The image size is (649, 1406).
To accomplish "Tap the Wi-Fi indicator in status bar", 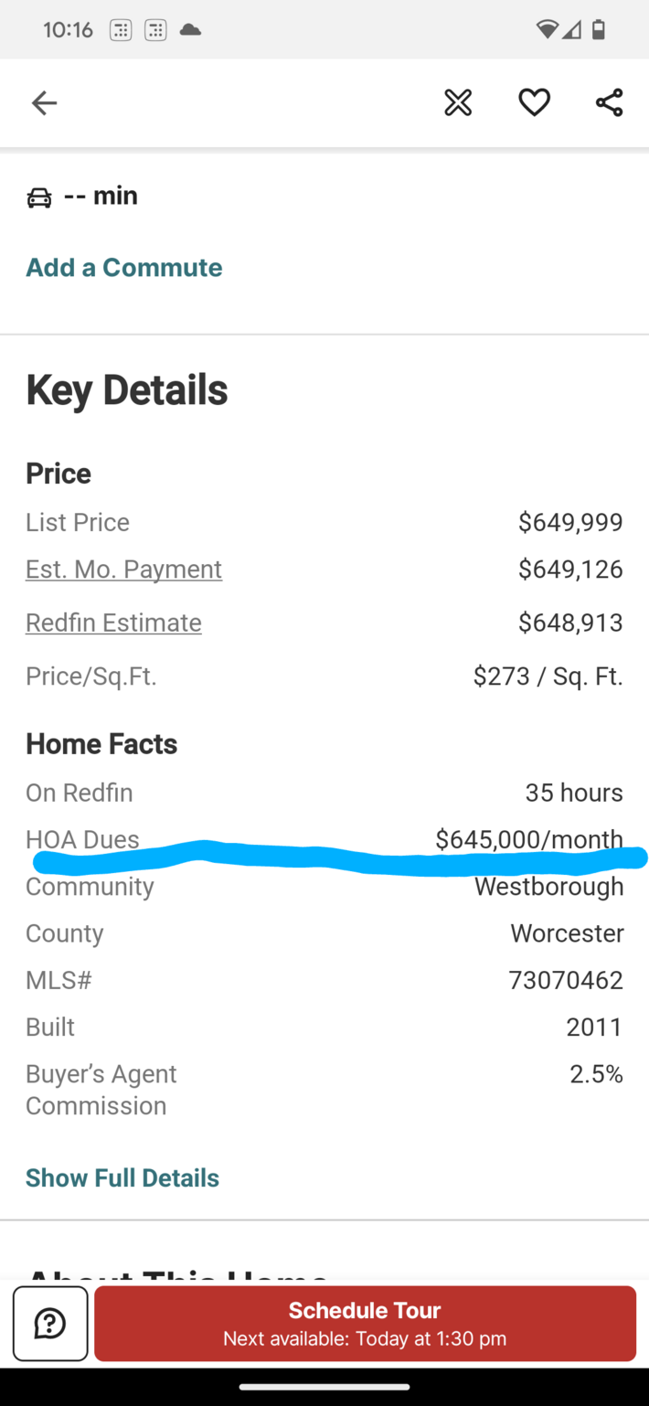I will point(546,29).
